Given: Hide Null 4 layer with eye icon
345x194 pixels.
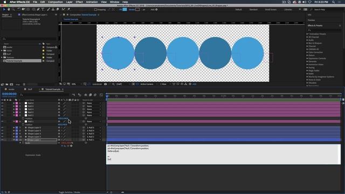Looking at the screenshot, I should pos(2,109).
